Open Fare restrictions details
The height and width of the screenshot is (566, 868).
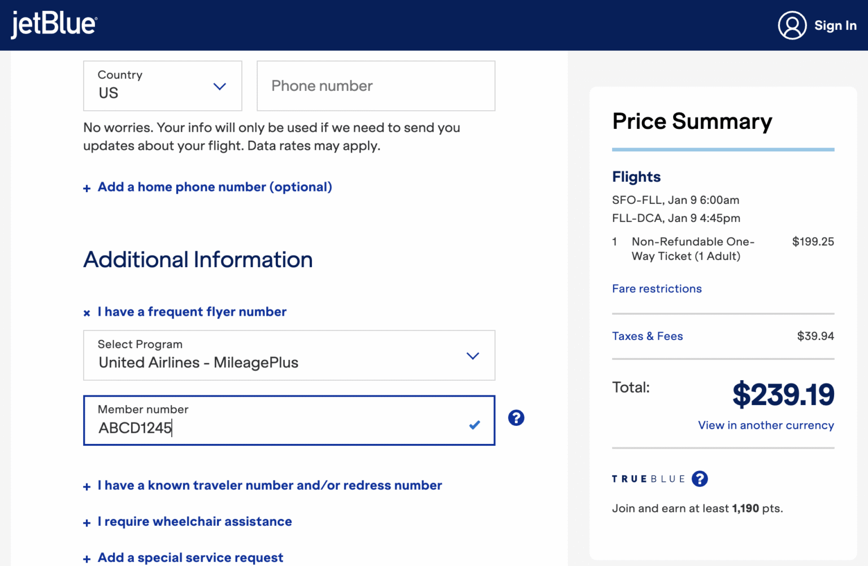(657, 289)
